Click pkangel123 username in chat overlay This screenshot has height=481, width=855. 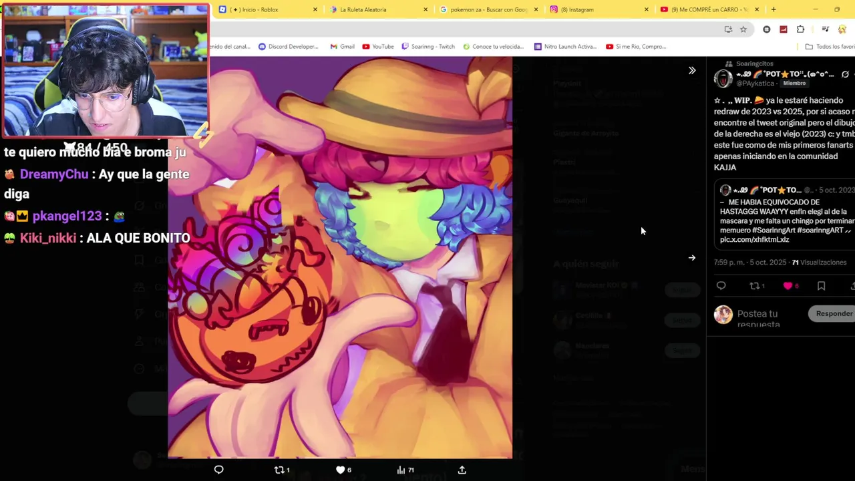click(x=67, y=216)
